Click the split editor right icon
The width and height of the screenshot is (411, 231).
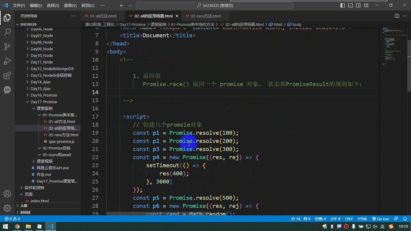397,16
